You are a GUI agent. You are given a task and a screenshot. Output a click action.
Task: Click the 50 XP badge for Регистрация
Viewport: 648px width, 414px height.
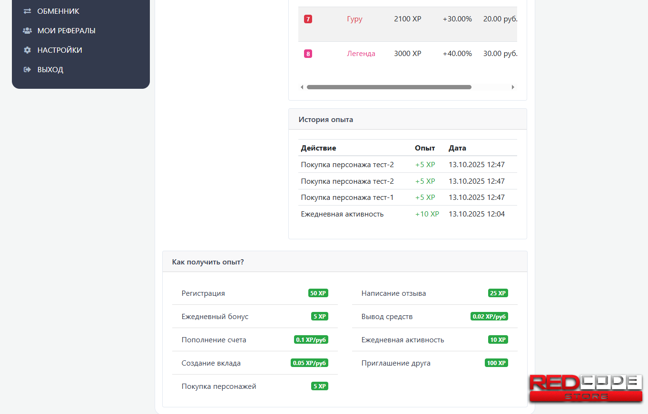pyautogui.click(x=318, y=293)
